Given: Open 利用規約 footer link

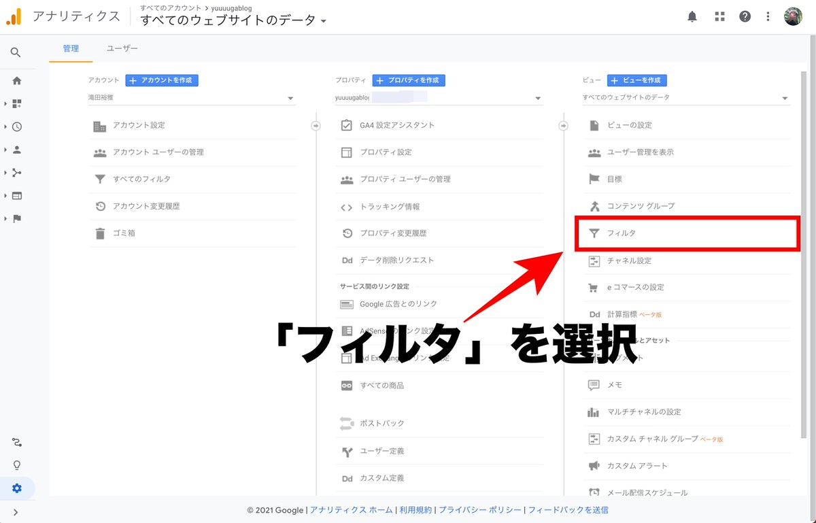Looking at the screenshot, I should pyautogui.click(x=415, y=510).
